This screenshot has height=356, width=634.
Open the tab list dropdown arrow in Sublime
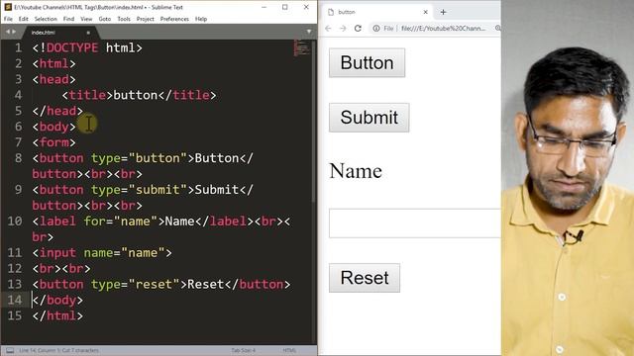[309, 32]
